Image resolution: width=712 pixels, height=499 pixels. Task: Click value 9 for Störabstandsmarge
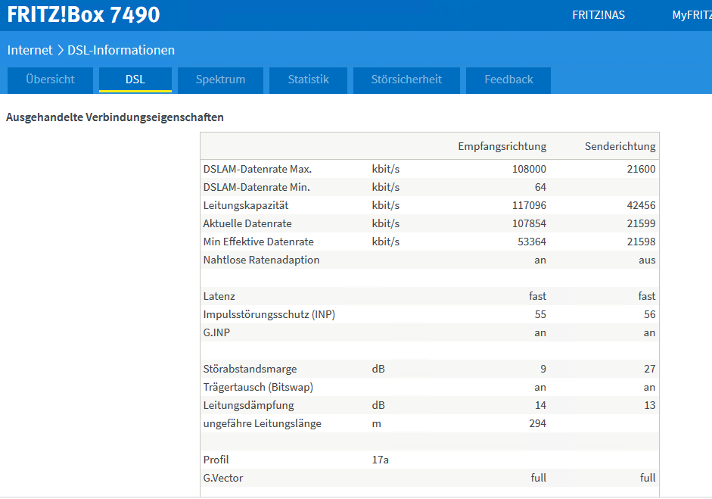(x=543, y=369)
